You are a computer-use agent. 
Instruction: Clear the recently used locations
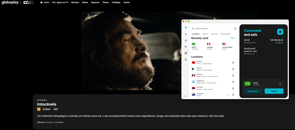pos(233,38)
